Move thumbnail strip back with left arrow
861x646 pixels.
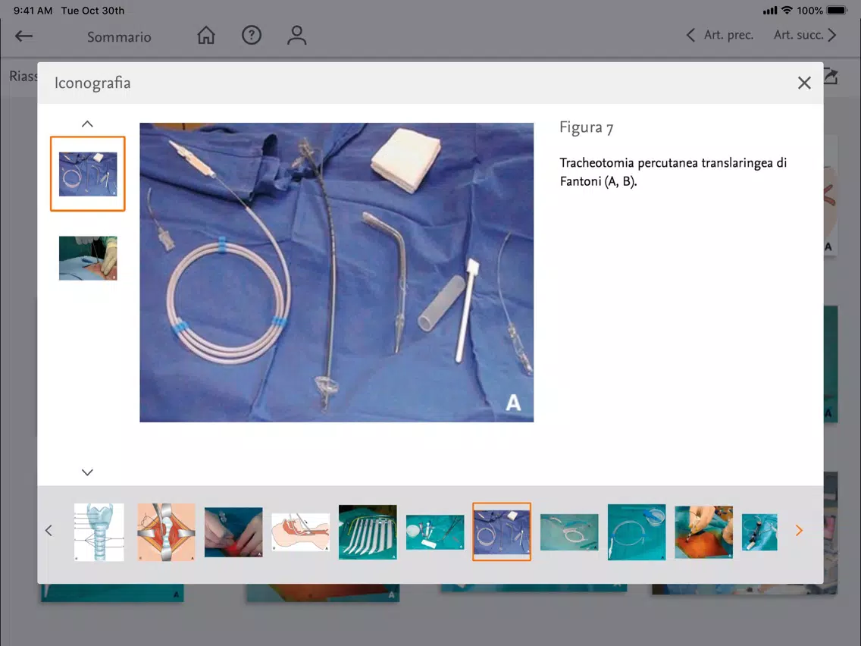coord(49,530)
